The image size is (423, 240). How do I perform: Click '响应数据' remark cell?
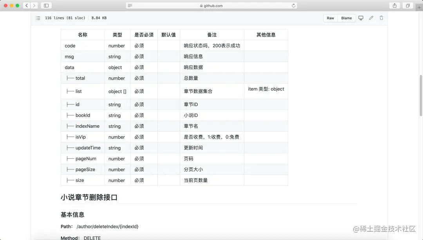coord(212,67)
